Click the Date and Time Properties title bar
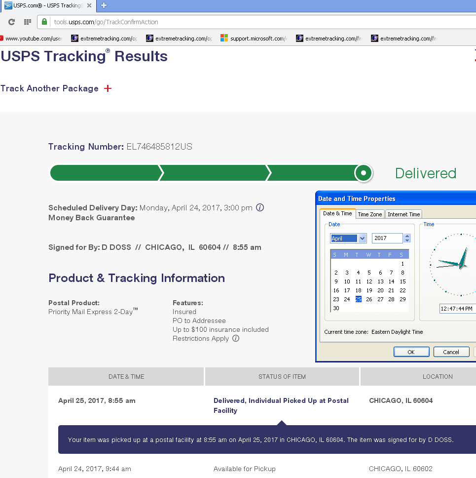 (396, 199)
